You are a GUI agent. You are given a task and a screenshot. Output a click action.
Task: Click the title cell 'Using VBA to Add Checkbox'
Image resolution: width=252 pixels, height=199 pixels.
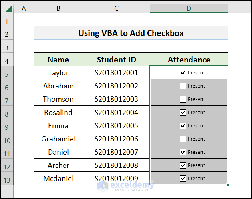coord(131,33)
